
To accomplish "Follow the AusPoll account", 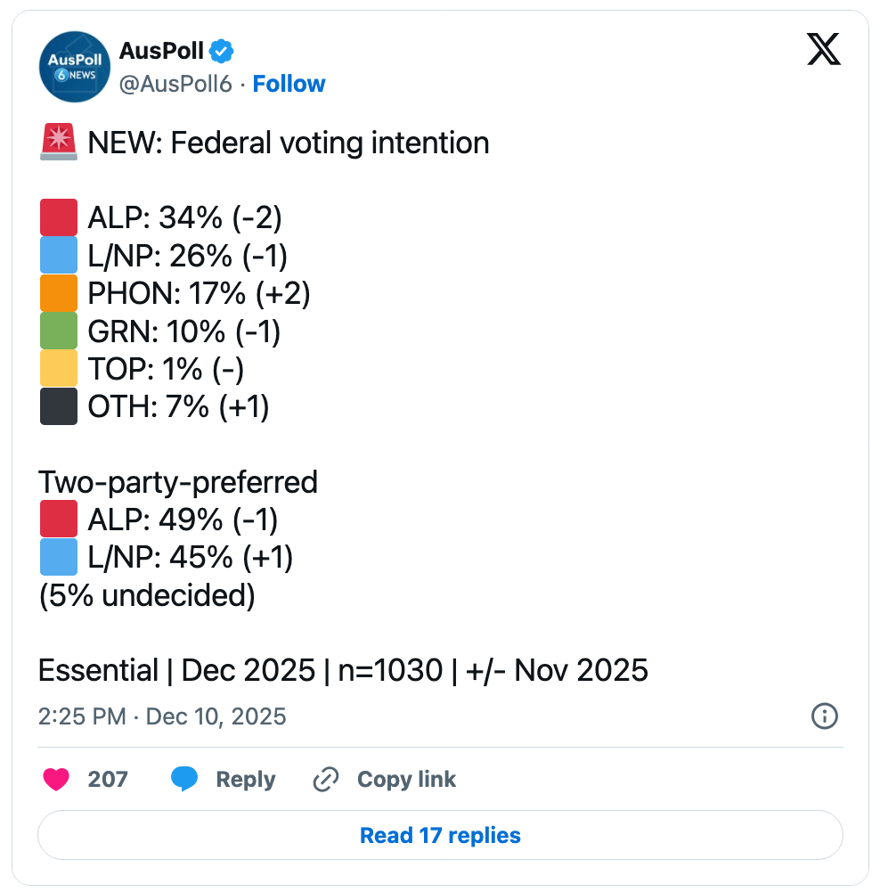I will tap(289, 84).
